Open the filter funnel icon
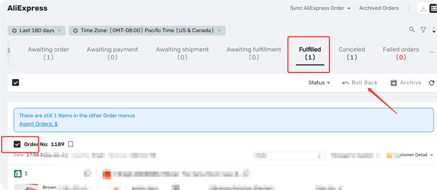437x190 pixels. tap(423, 30)
